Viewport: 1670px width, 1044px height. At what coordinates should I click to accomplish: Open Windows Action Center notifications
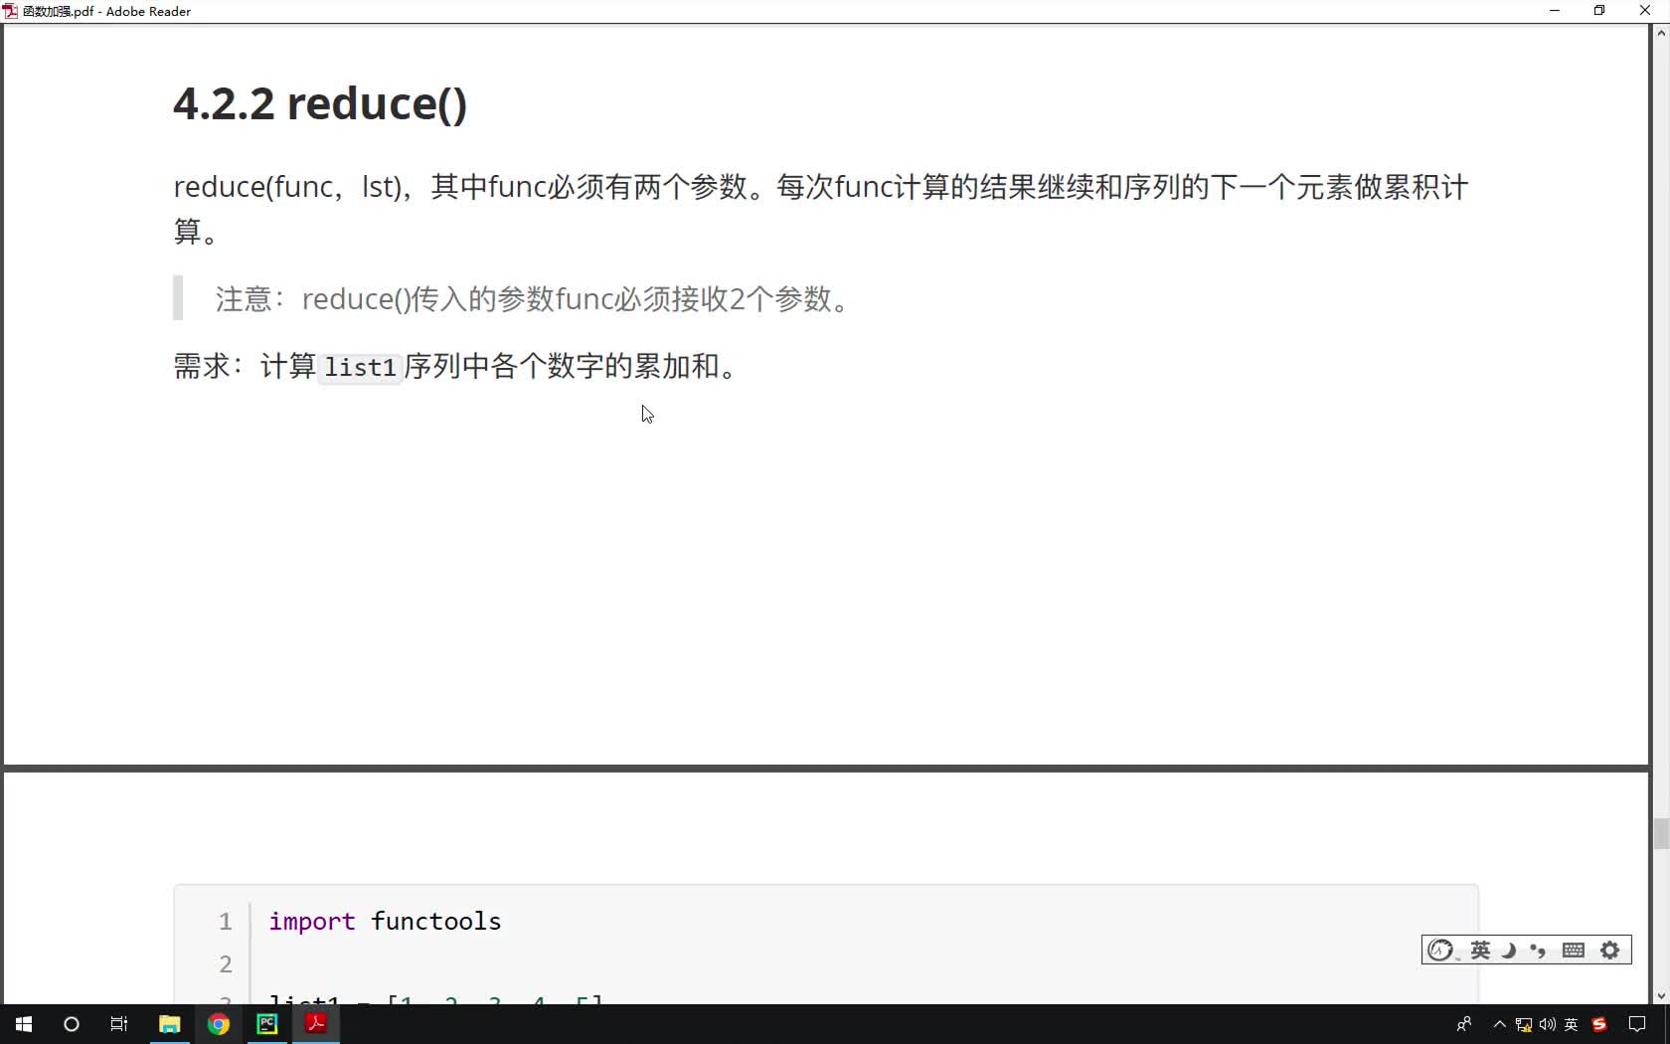[1637, 1024]
